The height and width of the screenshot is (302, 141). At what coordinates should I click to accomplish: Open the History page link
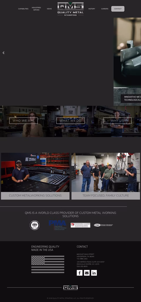(x=91, y=9)
